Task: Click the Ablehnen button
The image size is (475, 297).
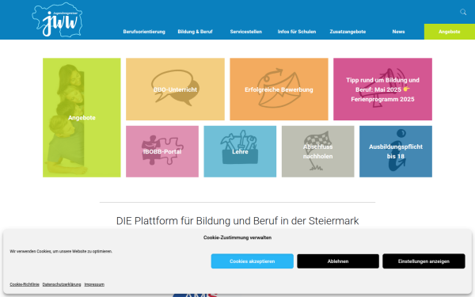Action: (x=338, y=261)
